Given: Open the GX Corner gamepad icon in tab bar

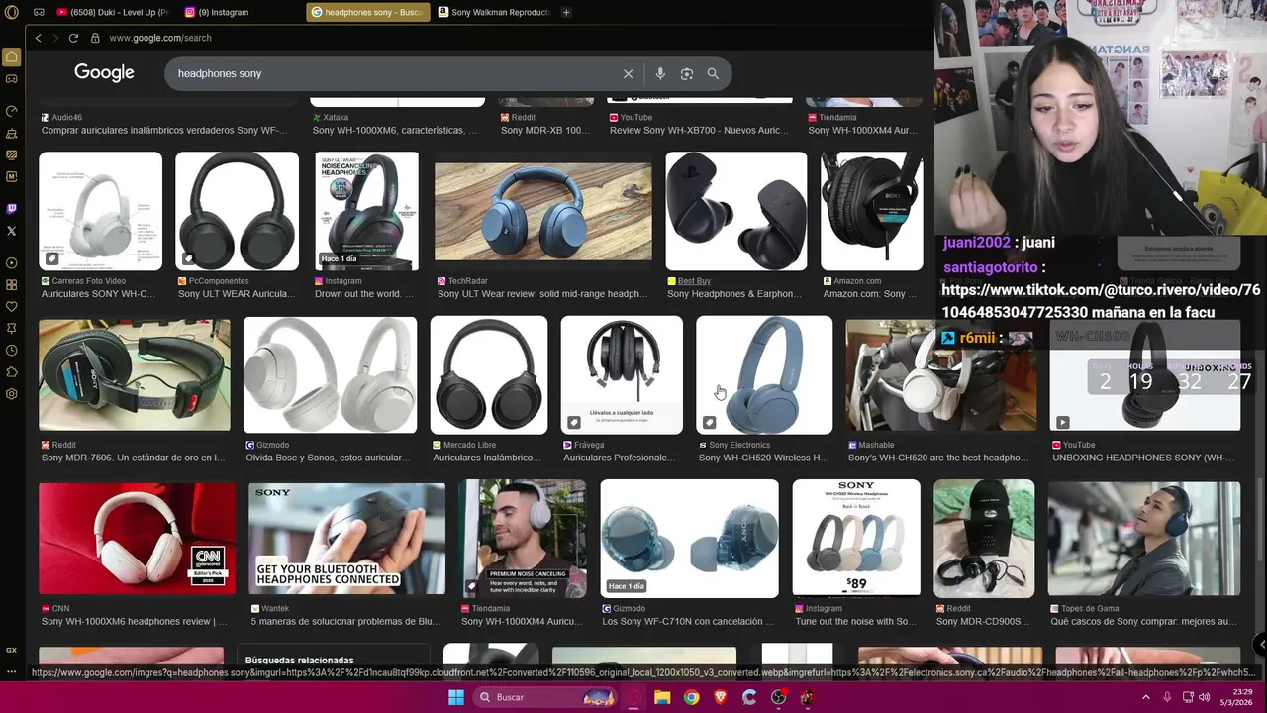Looking at the screenshot, I should [39, 12].
